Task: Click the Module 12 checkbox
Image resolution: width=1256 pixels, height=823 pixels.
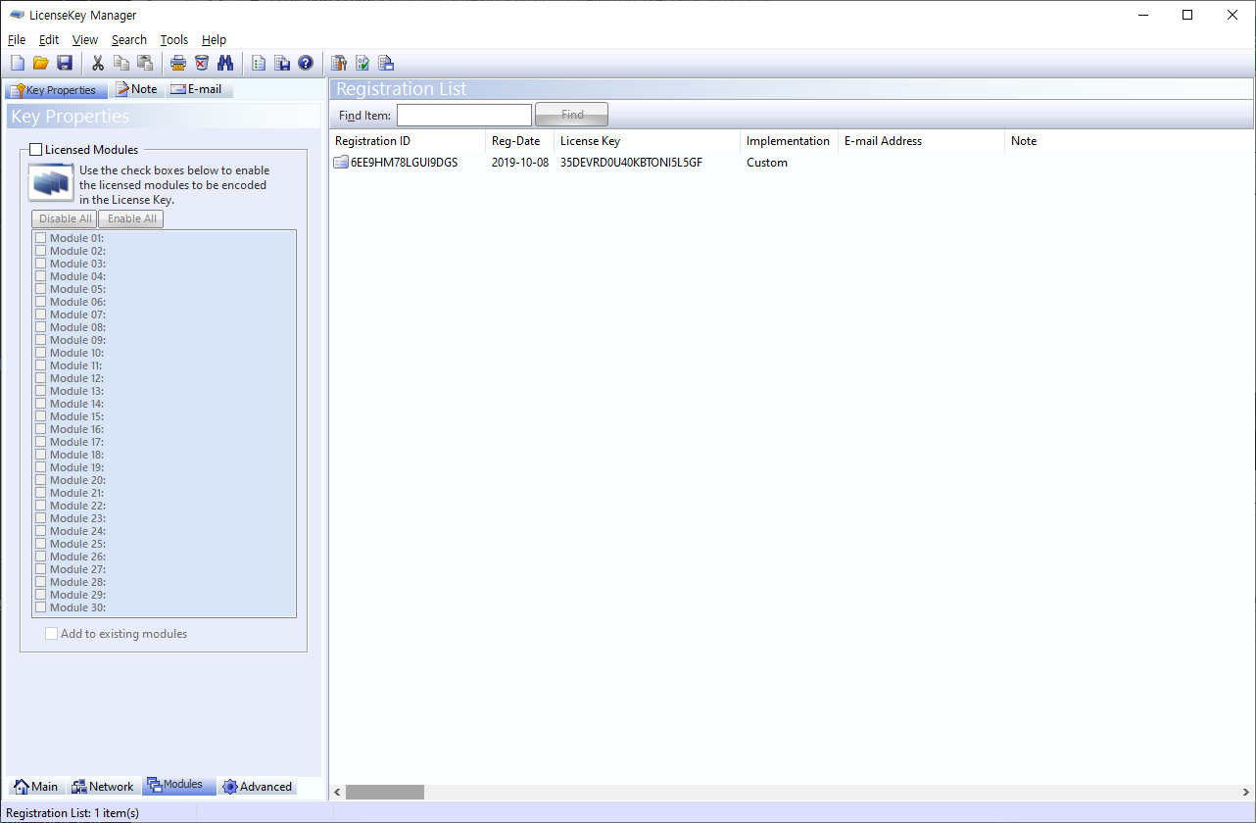Action: point(41,378)
